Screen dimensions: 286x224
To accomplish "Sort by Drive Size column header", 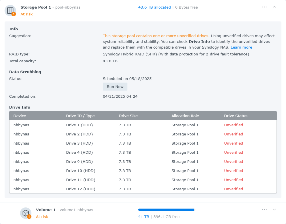I will click(128, 116).
